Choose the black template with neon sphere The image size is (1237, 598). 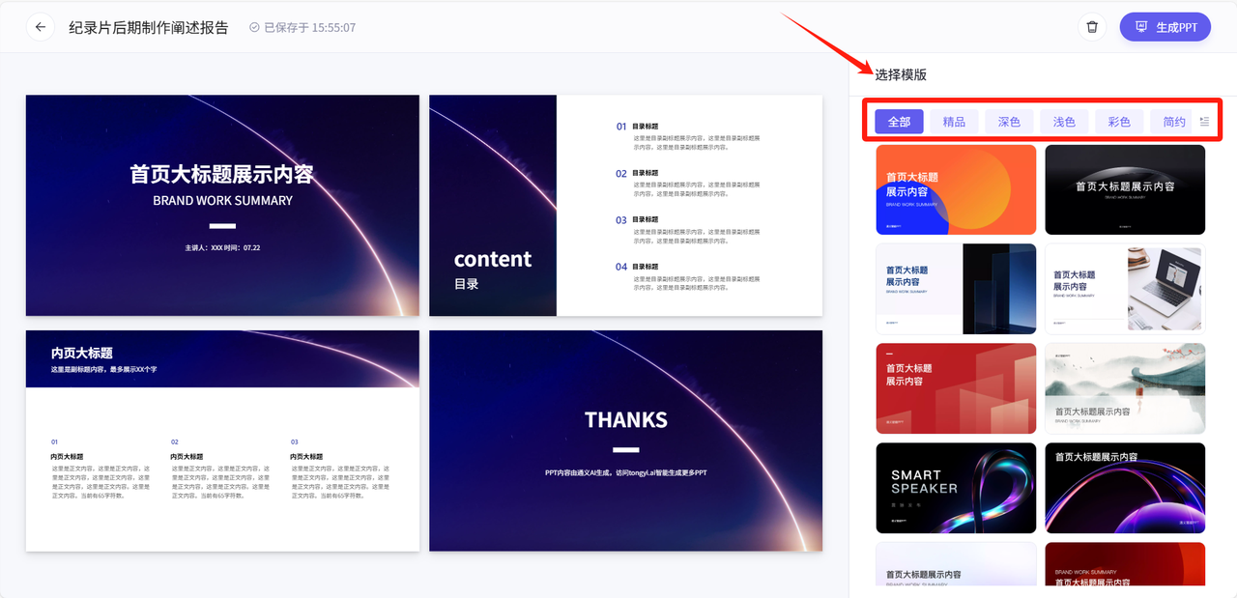pyautogui.click(x=1125, y=488)
